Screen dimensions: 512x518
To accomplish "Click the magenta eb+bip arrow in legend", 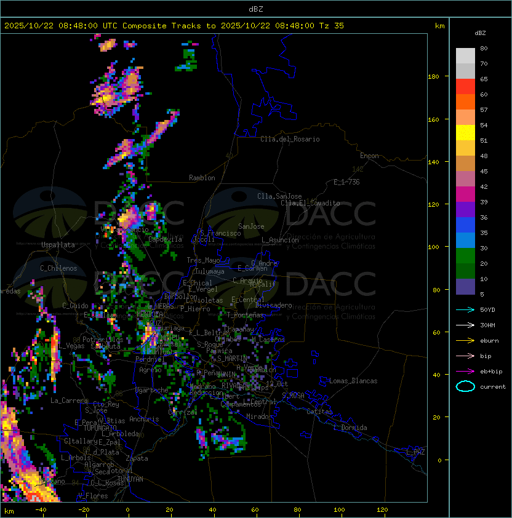I will pyautogui.click(x=465, y=372).
